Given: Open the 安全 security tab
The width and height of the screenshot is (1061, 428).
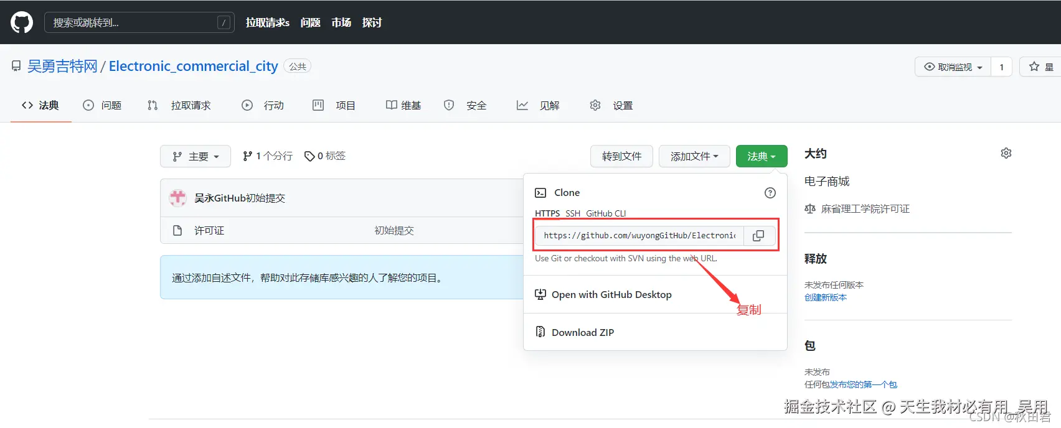Looking at the screenshot, I should pos(465,105).
